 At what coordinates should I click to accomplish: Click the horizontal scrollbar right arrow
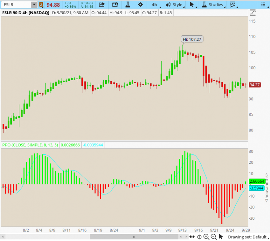click(186, 237)
